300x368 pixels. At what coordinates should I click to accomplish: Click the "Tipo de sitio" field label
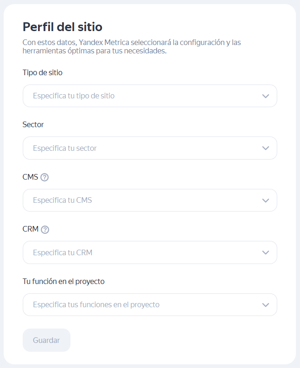tap(42, 72)
